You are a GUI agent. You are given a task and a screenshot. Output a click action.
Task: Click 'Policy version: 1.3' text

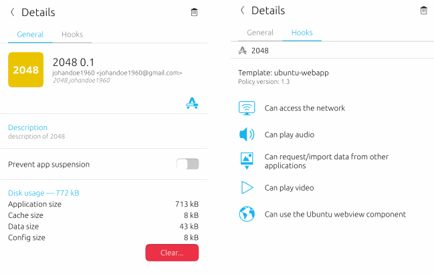coord(263,82)
